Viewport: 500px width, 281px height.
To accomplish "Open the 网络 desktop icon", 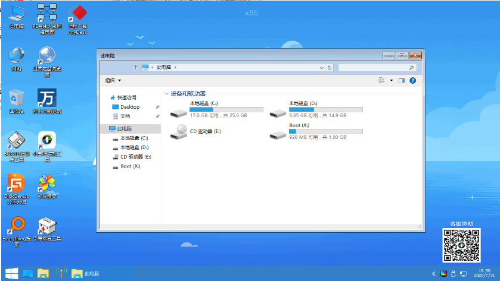I will pyautogui.click(x=17, y=60).
